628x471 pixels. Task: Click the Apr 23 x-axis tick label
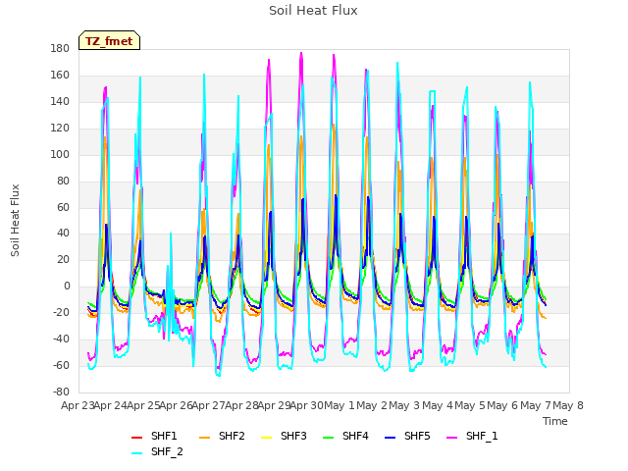(78, 405)
